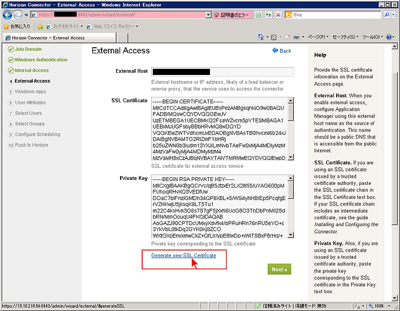The width and height of the screenshot is (400, 311).
Task: Click the External Host input field
Action: (x=222, y=72)
